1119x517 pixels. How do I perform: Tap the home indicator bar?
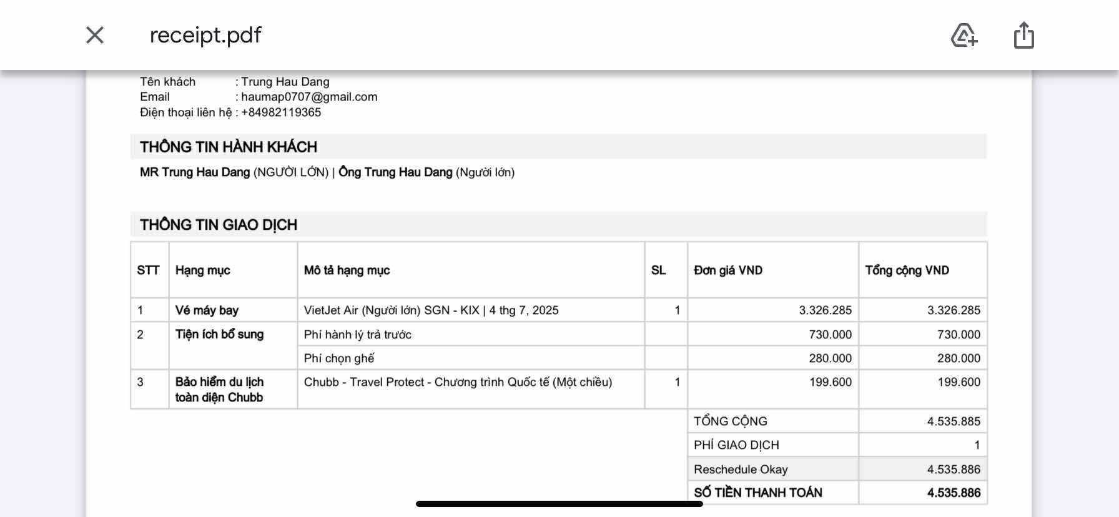pyautogui.click(x=559, y=504)
